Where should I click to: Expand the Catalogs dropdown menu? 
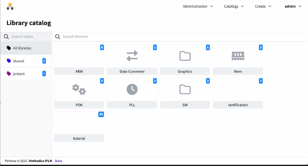click(x=234, y=6)
